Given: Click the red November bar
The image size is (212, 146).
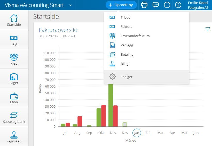Looking at the screenshot, I should [x=115, y=116].
